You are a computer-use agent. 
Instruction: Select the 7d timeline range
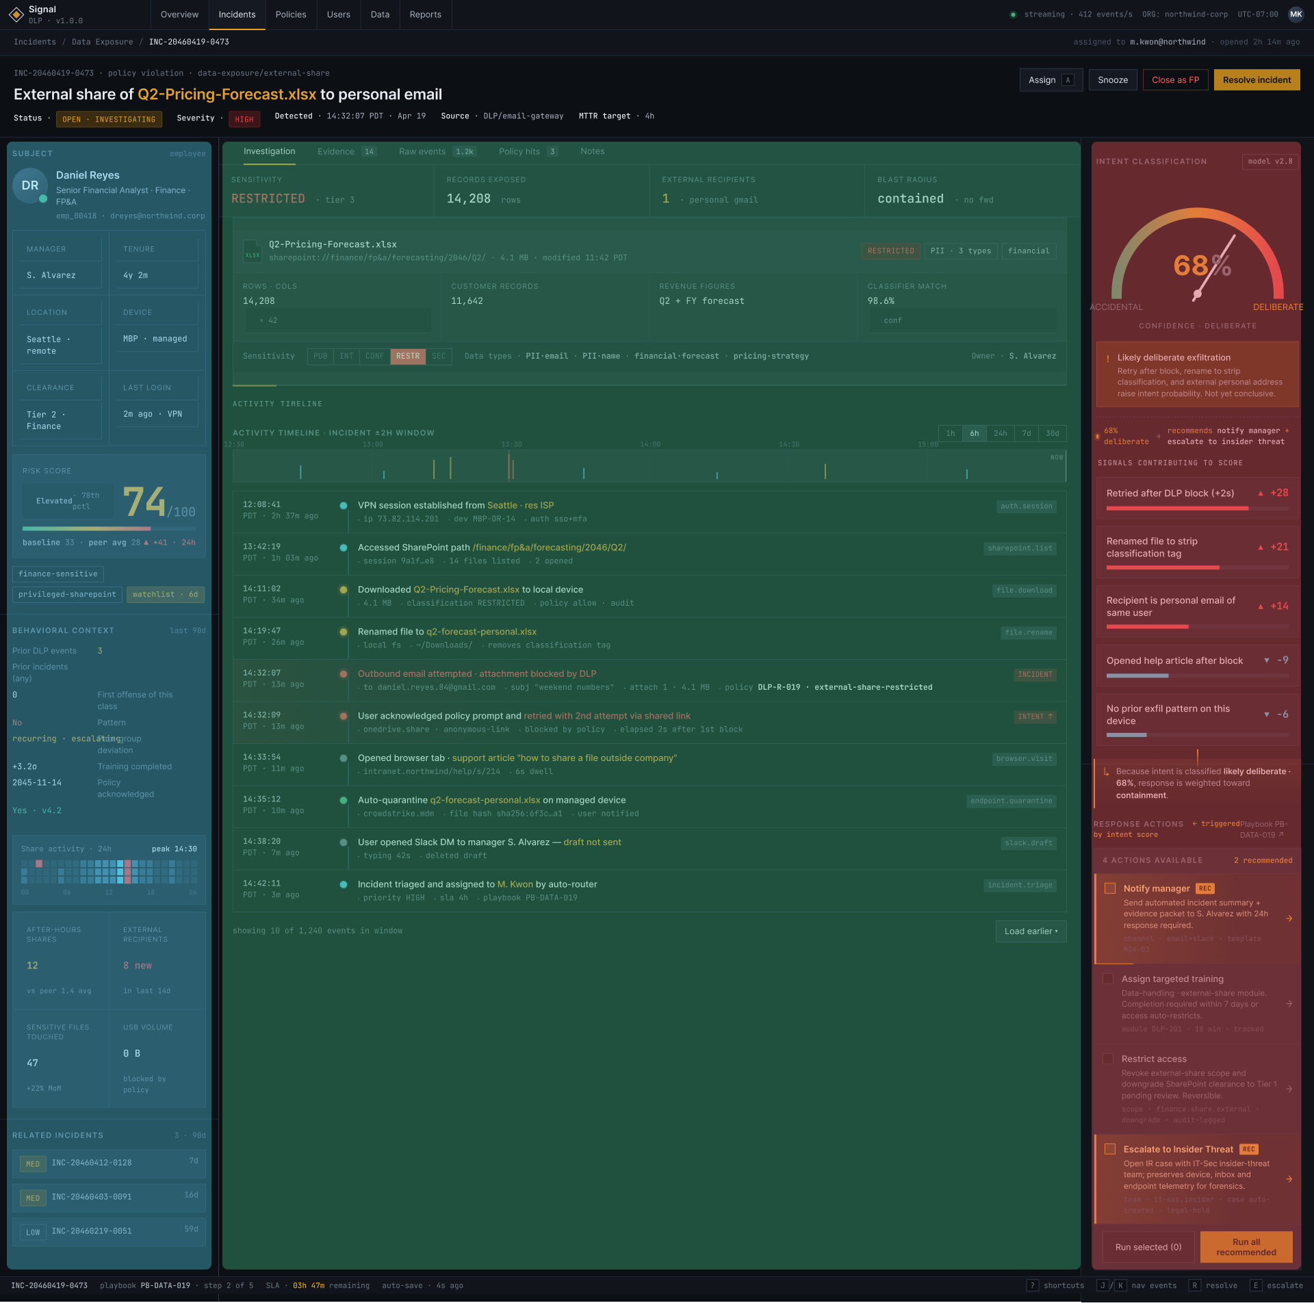(1027, 434)
